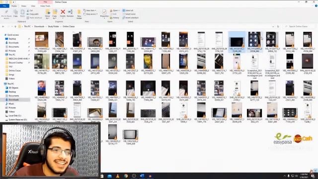Viewport: 318px width, 179px height.
Task: Switch to the Home tab
Action: pos(14,6)
